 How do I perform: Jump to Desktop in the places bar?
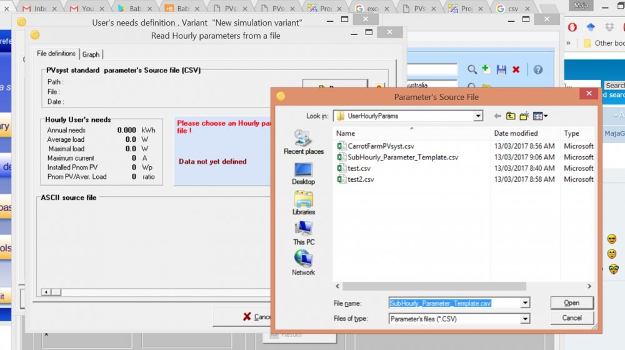(303, 173)
